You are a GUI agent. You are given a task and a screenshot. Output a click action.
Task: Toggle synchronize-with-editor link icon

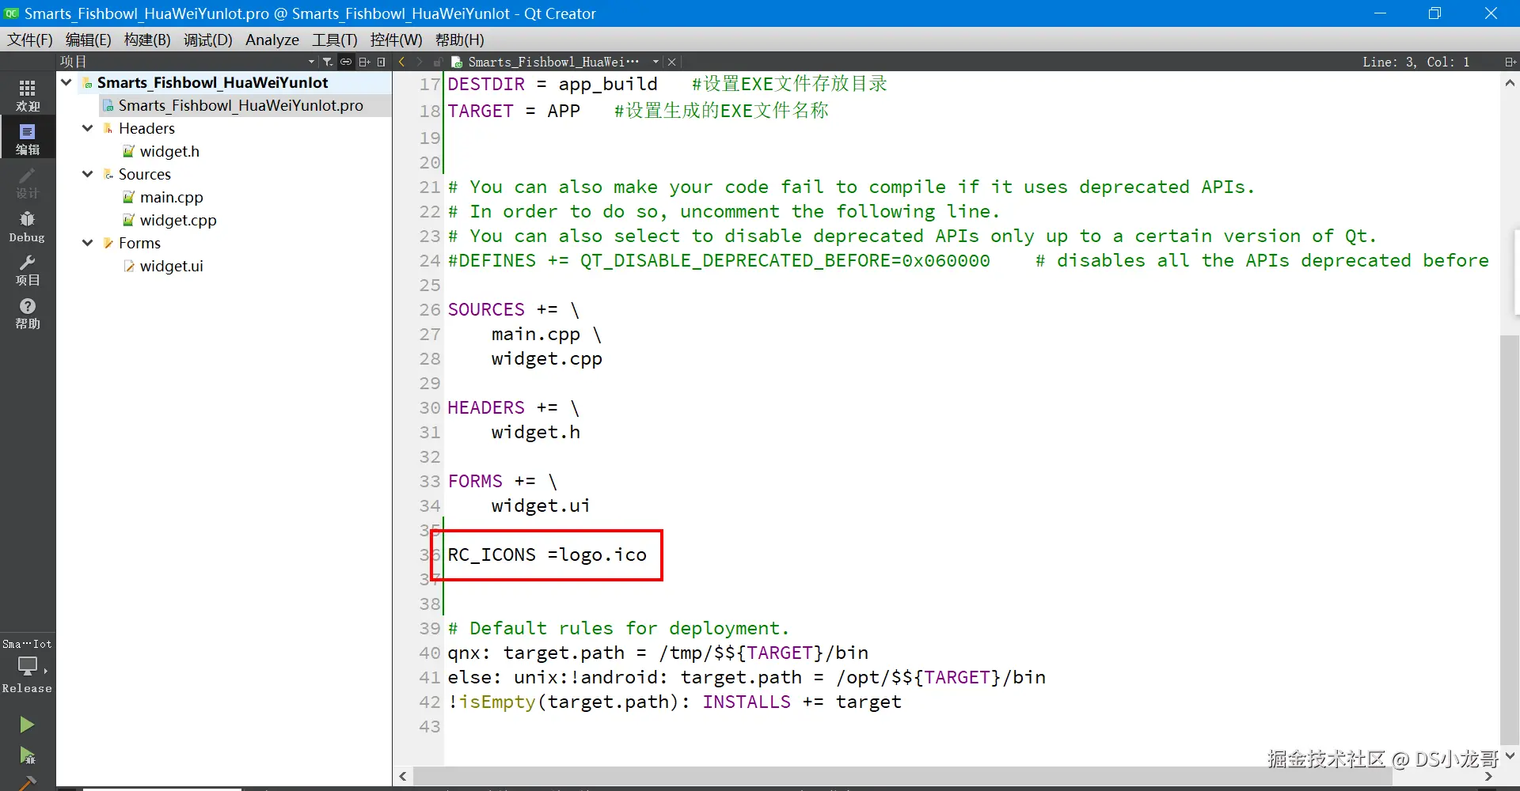coord(346,62)
